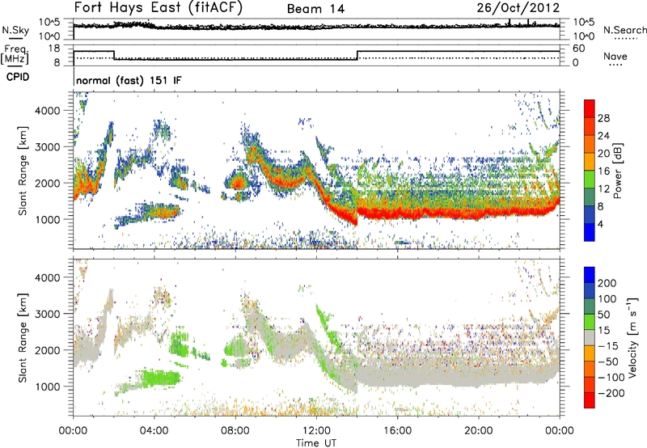Click '10^5' beside the N.Sky label

click(50, 22)
